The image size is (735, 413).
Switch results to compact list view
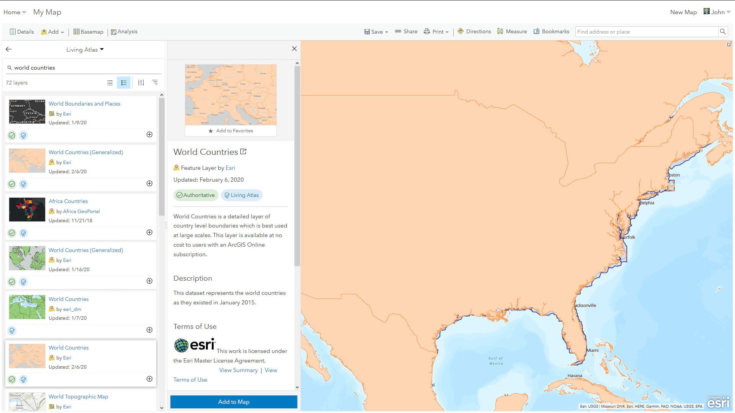pos(110,83)
